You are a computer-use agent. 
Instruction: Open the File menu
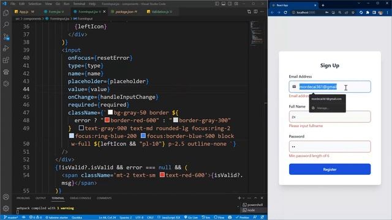[x=13, y=4]
